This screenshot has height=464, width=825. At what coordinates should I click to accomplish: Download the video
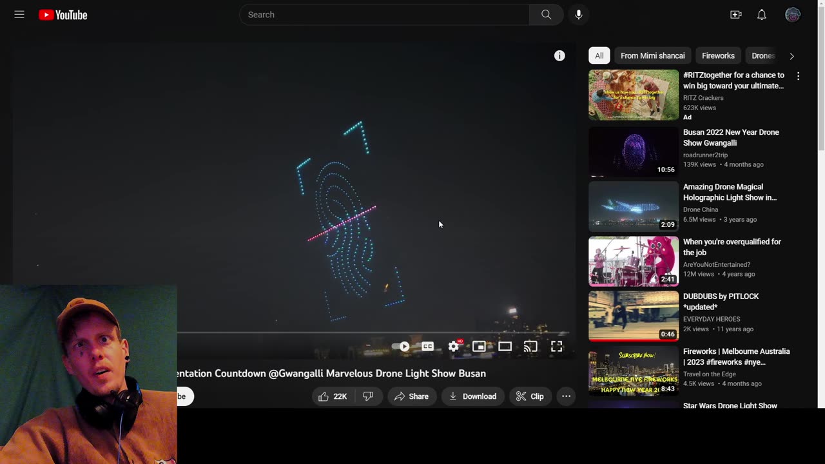pos(472,396)
